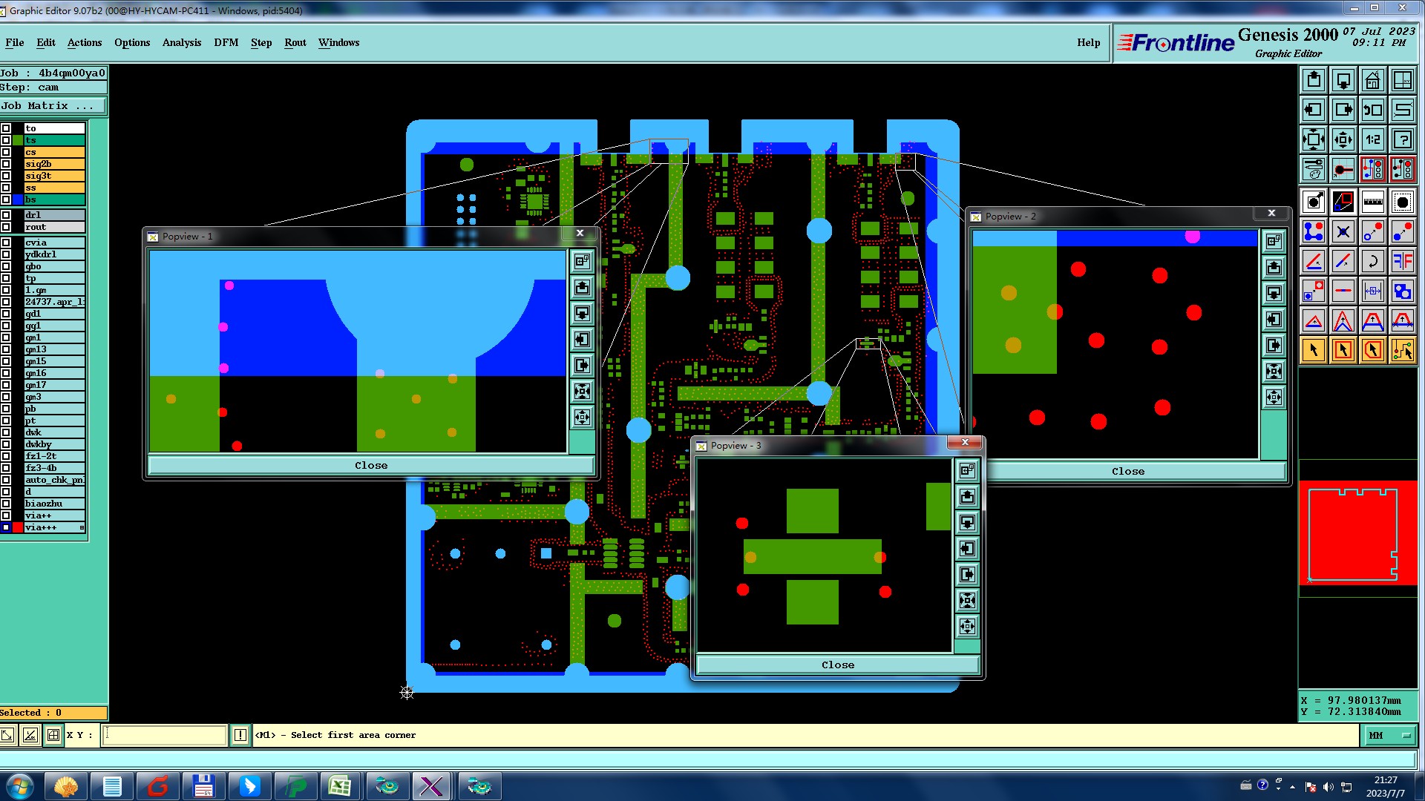
Task: Choose the polygon area select pointer tool
Action: 1372,350
